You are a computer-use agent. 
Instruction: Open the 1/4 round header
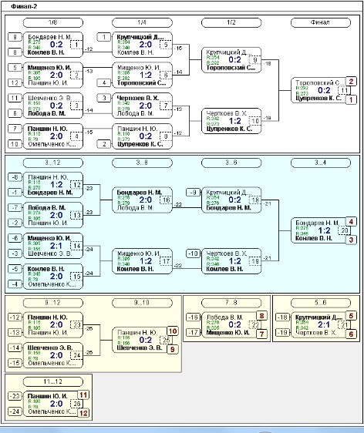(142, 22)
